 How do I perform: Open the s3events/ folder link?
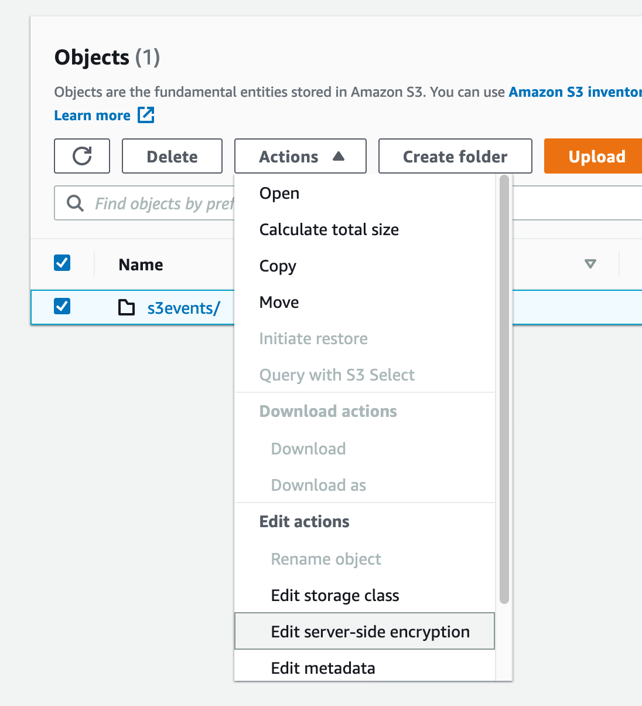(x=183, y=308)
